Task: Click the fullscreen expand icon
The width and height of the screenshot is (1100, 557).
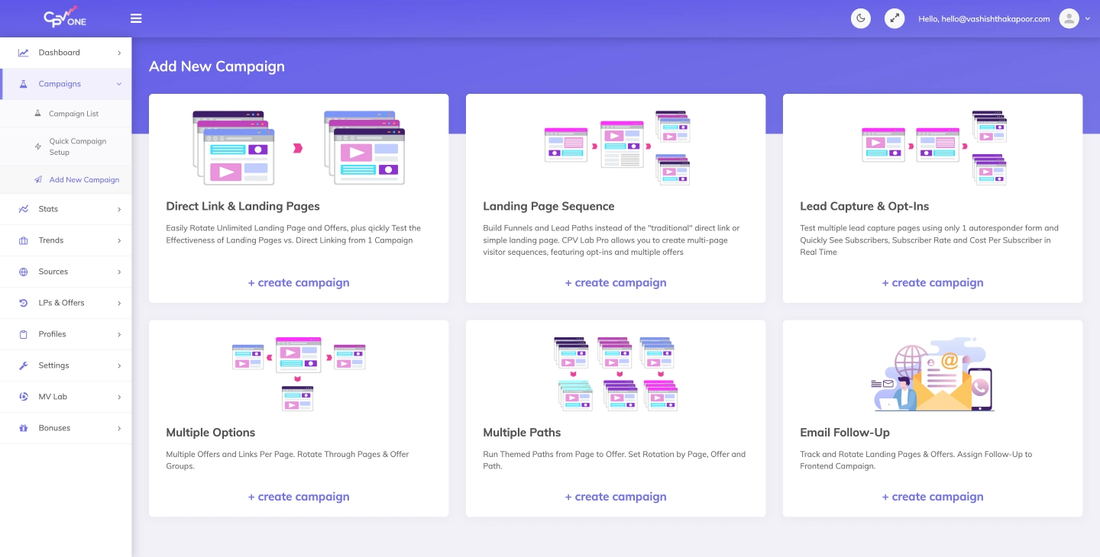Action: pyautogui.click(x=895, y=18)
